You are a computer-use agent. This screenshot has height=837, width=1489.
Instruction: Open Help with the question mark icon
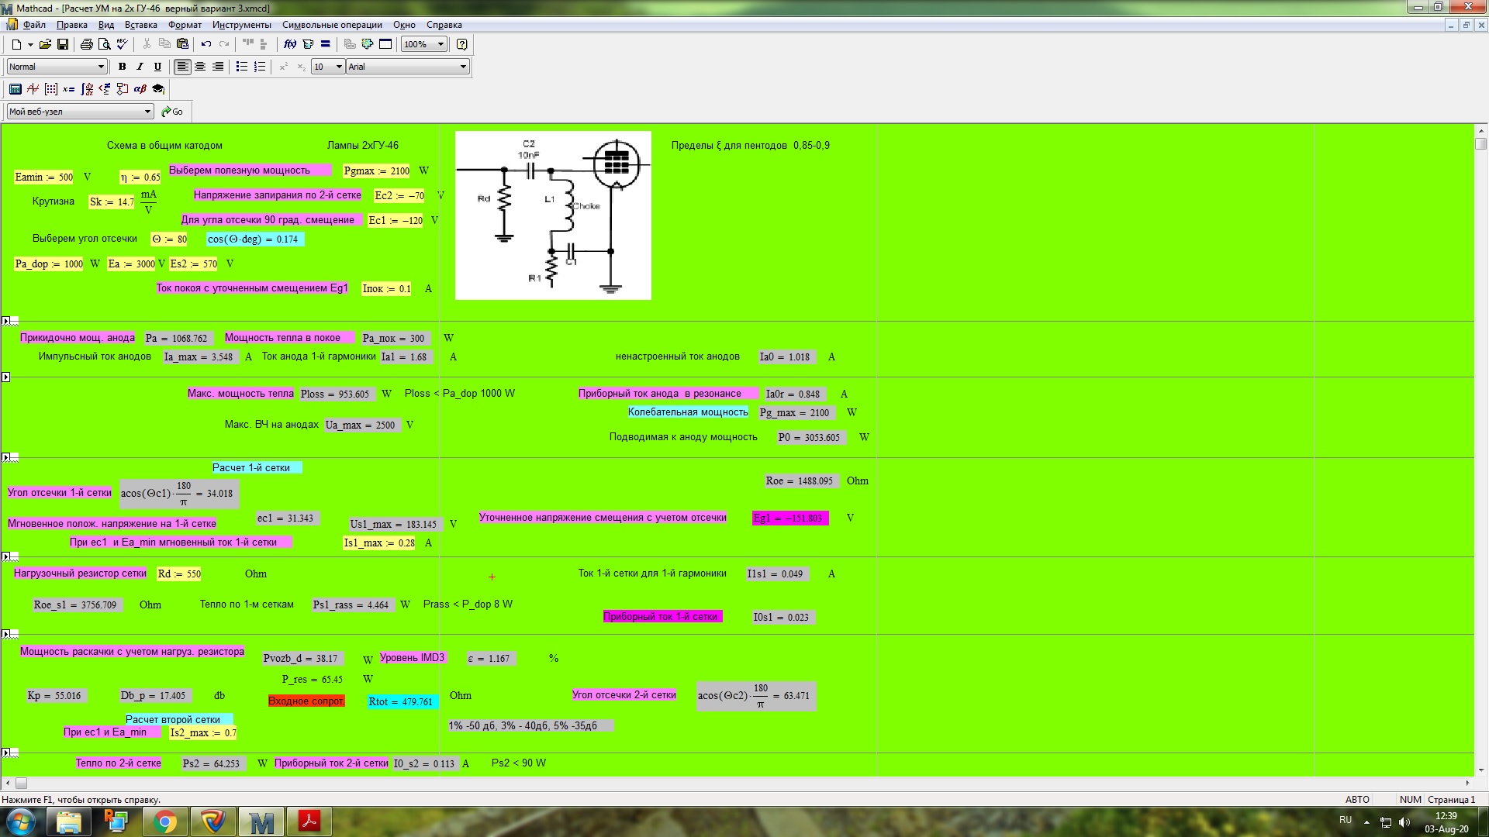461,44
